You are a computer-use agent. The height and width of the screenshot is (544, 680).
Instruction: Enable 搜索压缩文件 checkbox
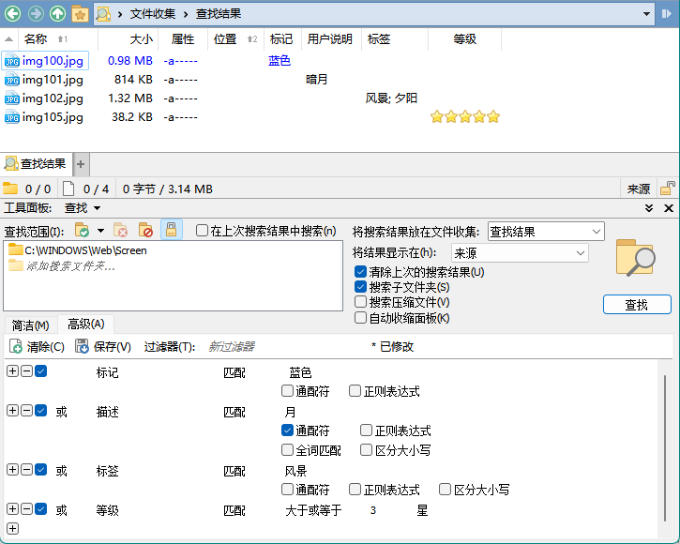(361, 302)
